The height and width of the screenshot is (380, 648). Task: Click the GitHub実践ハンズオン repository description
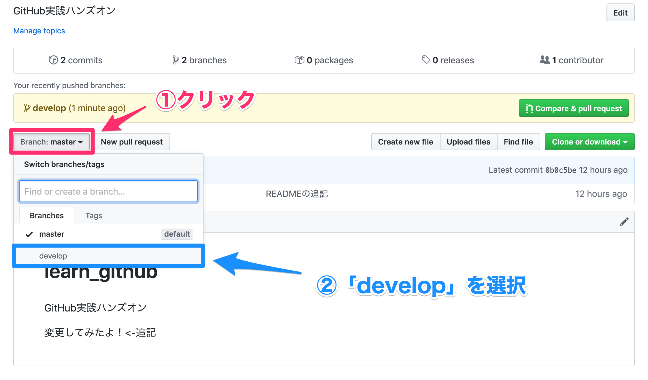(x=64, y=11)
